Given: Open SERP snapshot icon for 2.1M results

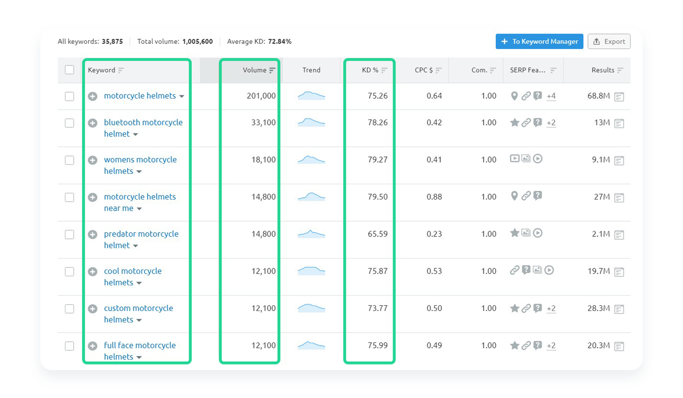Looking at the screenshot, I should click(x=619, y=235).
